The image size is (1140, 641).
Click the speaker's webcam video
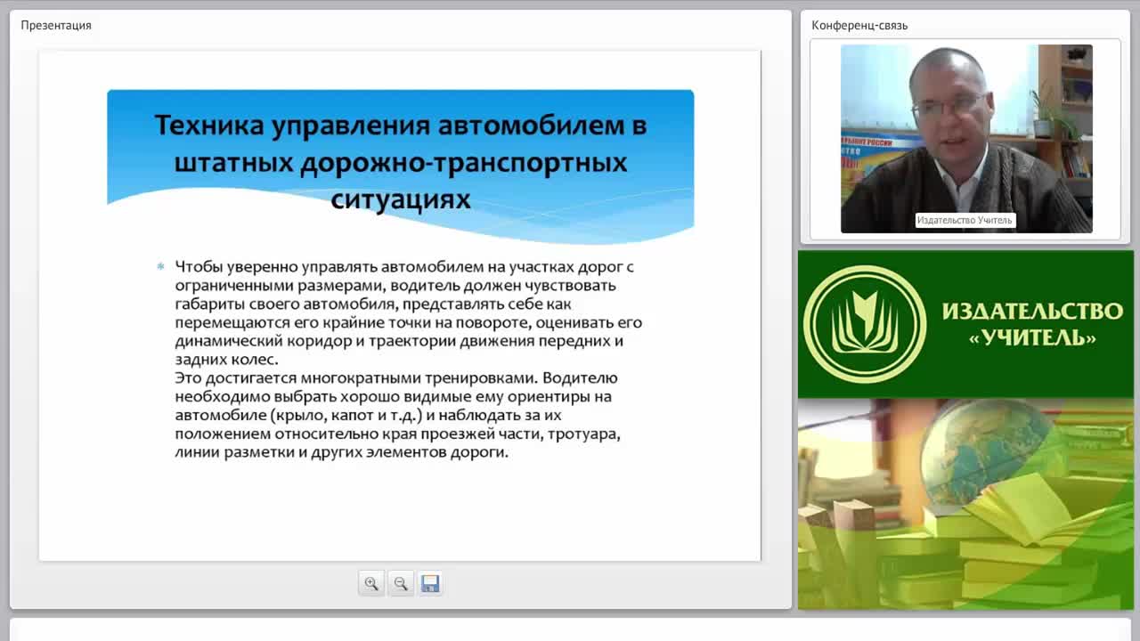[x=966, y=139]
